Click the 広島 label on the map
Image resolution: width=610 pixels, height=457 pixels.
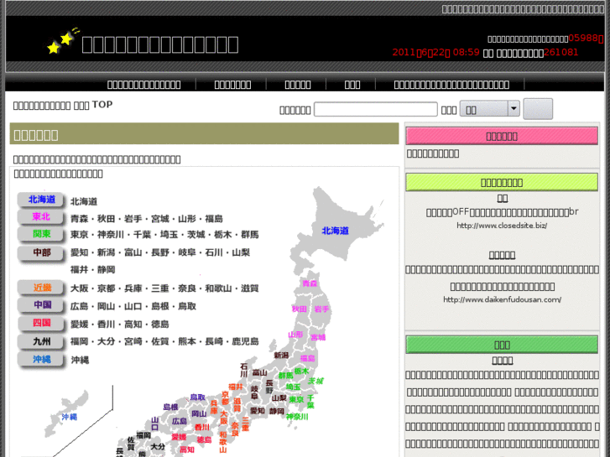click(180, 421)
